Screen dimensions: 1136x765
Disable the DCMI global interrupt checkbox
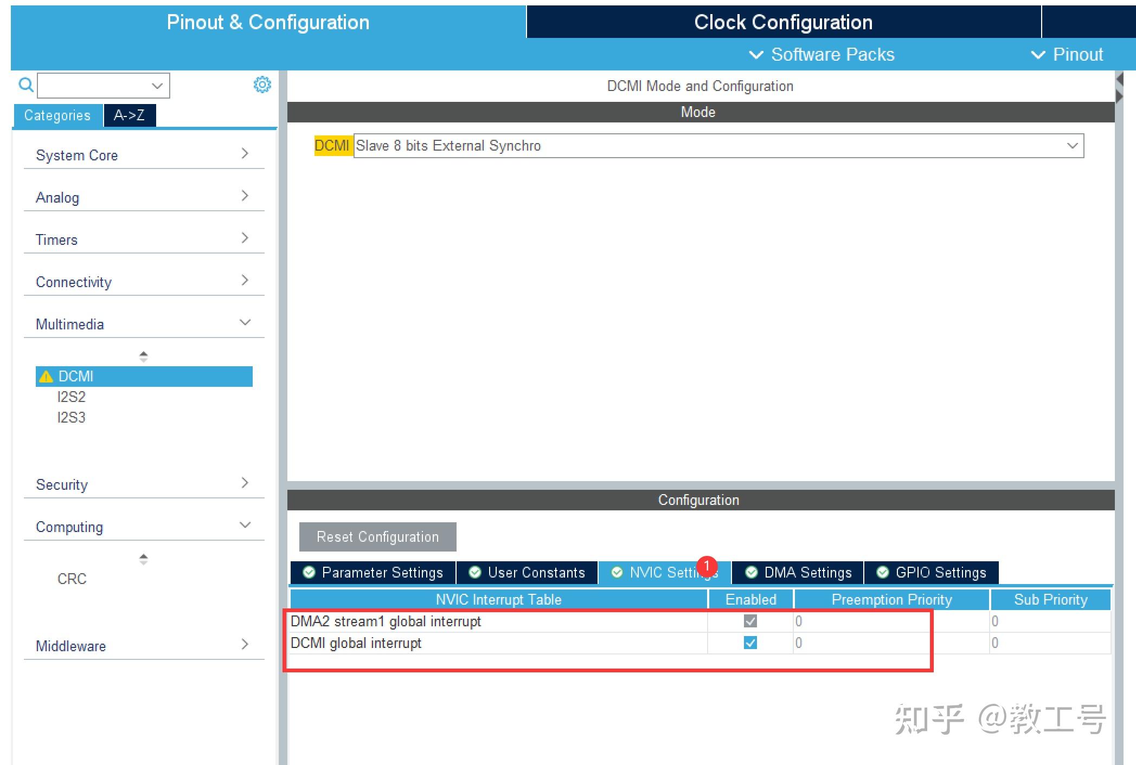coord(750,643)
